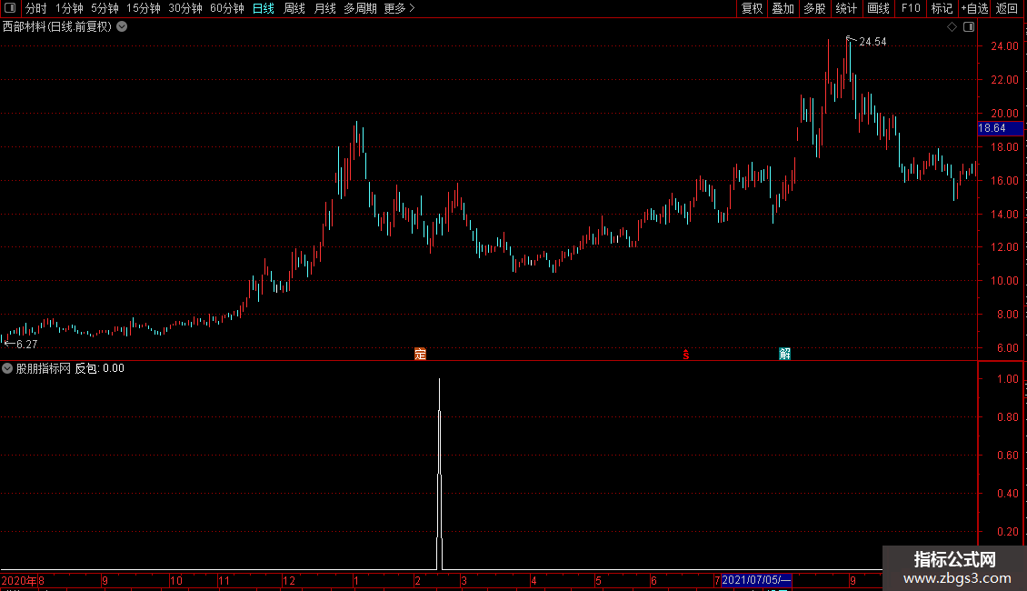Click the 18.64 current price tag

pyautogui.click(x=1000, y=128)
